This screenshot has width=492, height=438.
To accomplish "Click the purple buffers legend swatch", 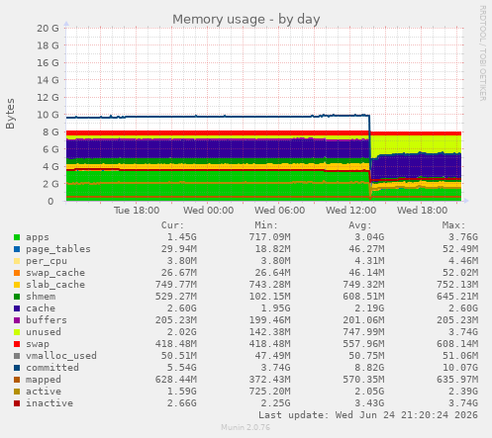I will (x=17, y=320).
